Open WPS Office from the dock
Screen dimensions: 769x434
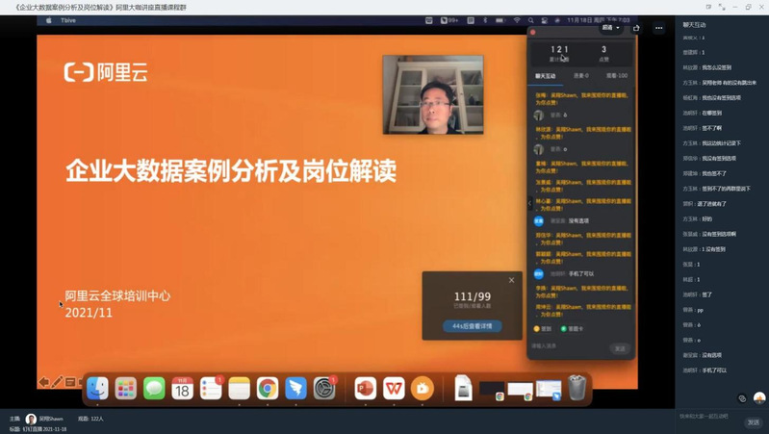tap(394, 388)
